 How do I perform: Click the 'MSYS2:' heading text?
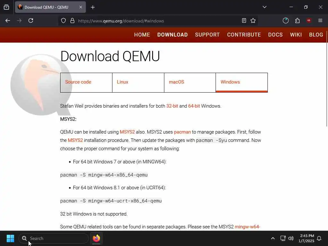(x=68, y=119)
